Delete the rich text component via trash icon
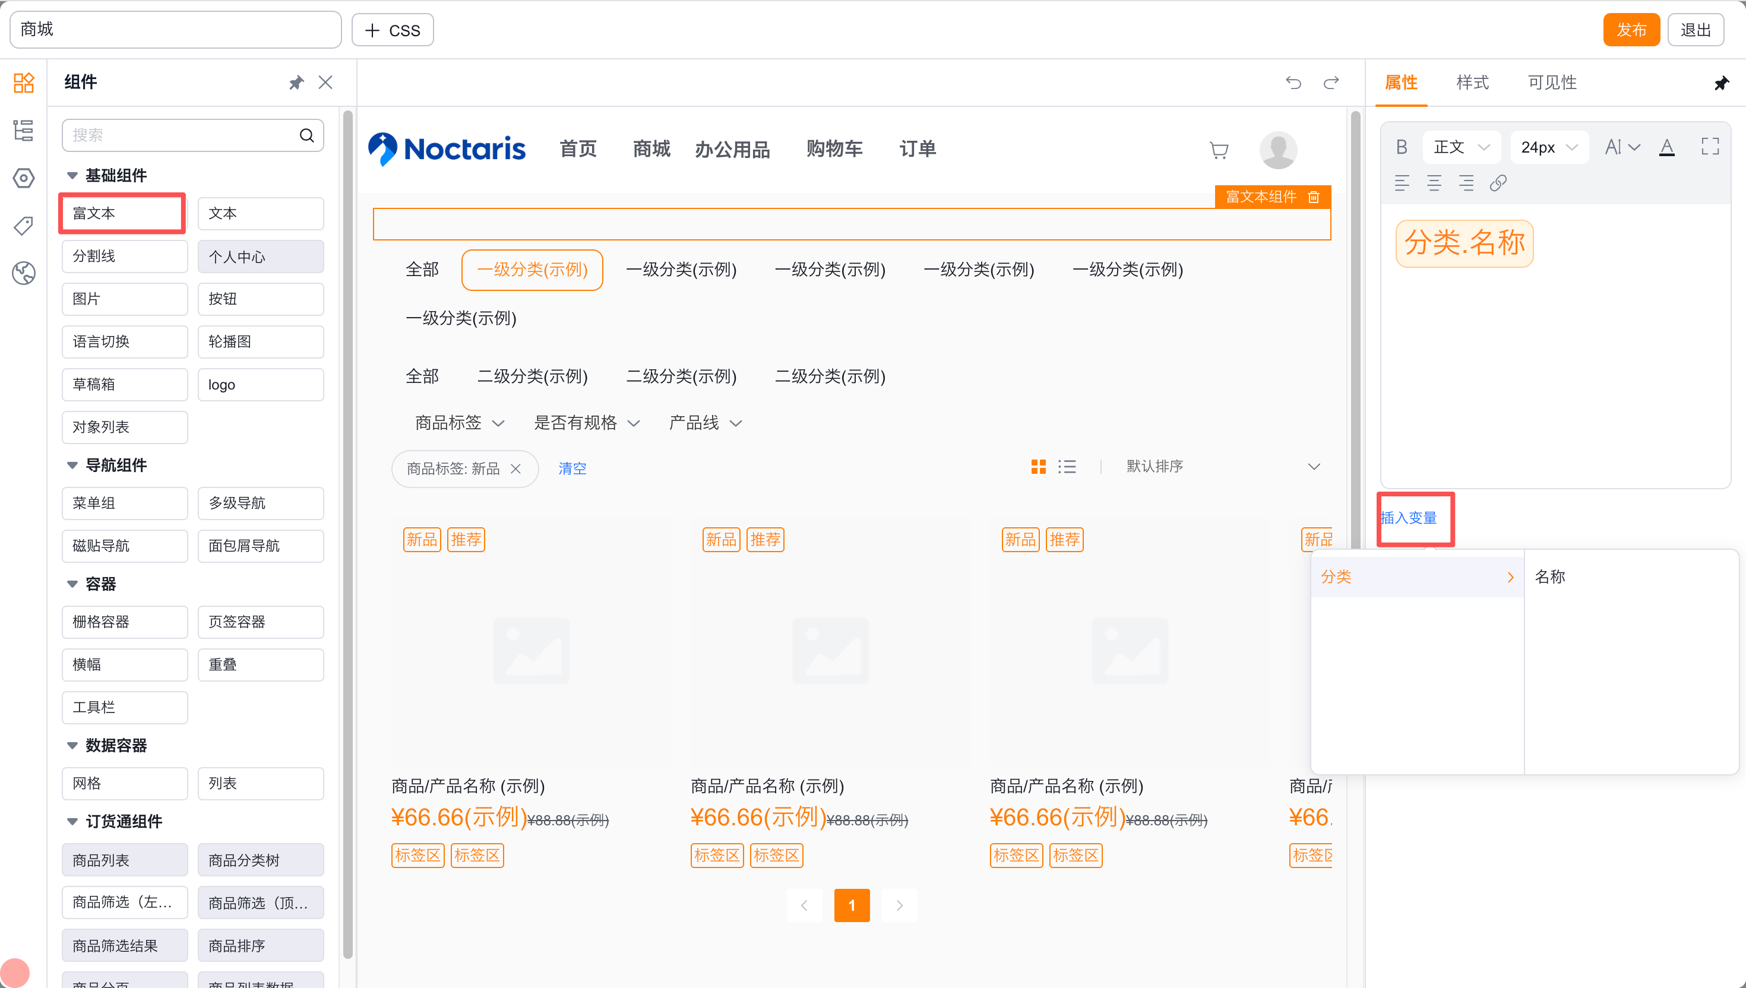 pos(1314,197)
